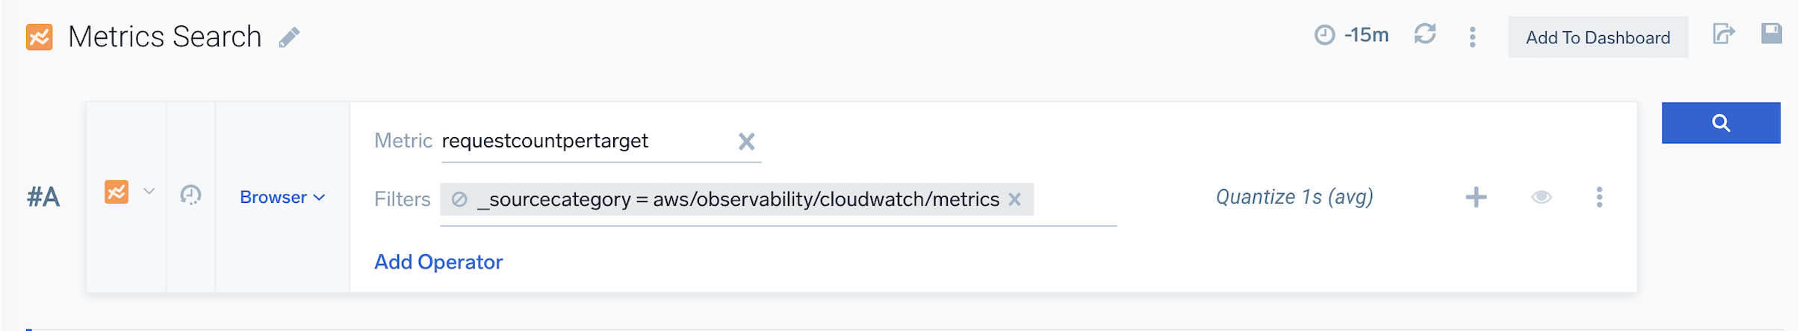
Task: Open the -15m time range picker
Action: pyautogui.click(x=1352, y=35)
